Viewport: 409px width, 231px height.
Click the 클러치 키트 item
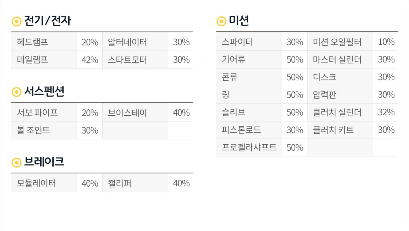coord(333,130)
